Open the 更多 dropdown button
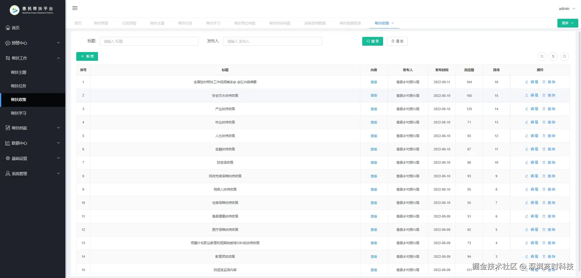Image resolution: width=581 pixels, height=278 pixels. 568,23
